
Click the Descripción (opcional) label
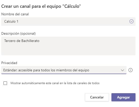tap(19, 34)
